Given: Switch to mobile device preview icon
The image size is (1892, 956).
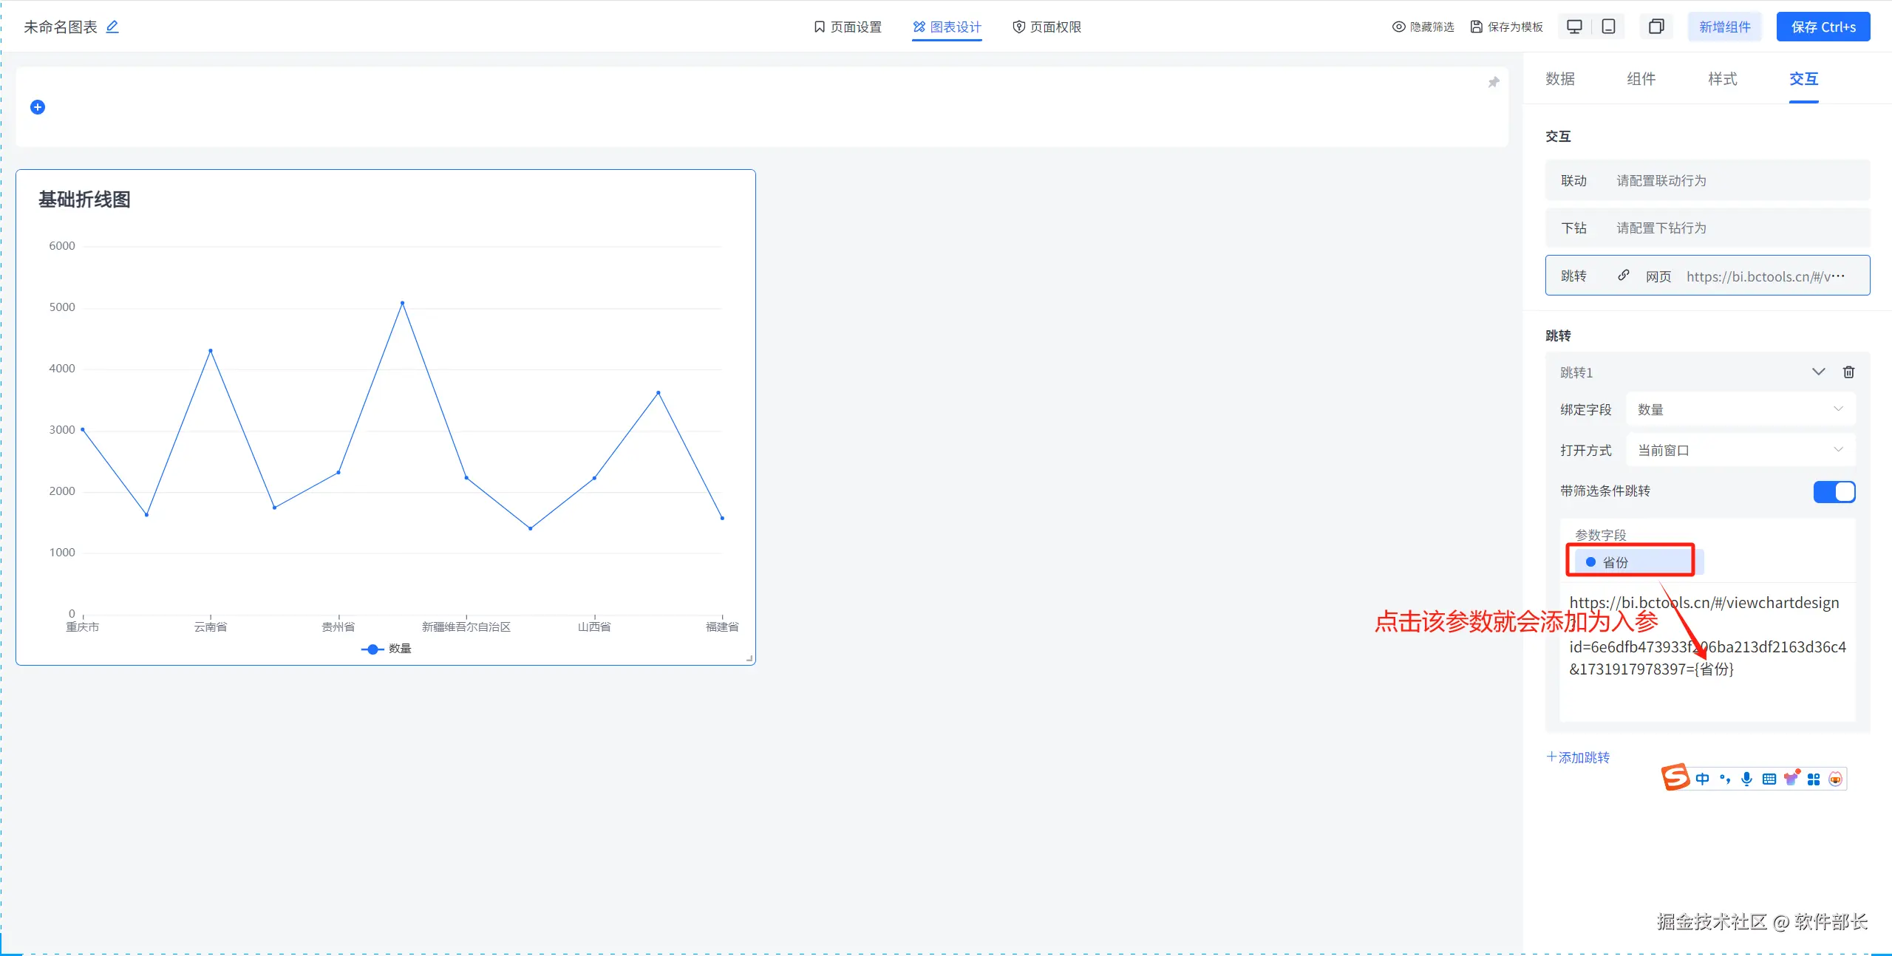Looking at the screenshot, I should [x=1608, y=27].
